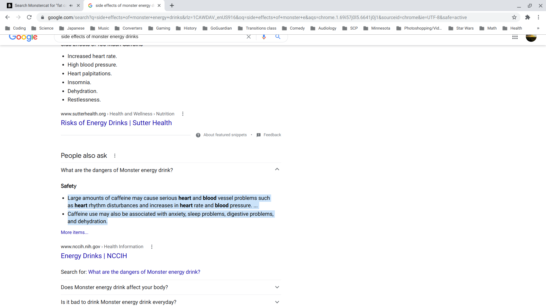Click the Feedback flag icon
The image size is (546, 307).
click(258, 135)
